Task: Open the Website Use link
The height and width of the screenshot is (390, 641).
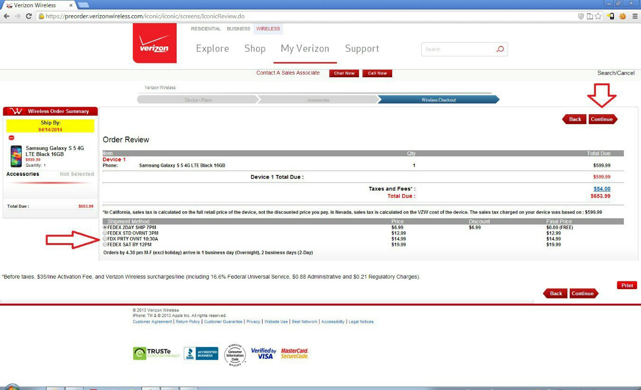Action: (x=276, y=322)
